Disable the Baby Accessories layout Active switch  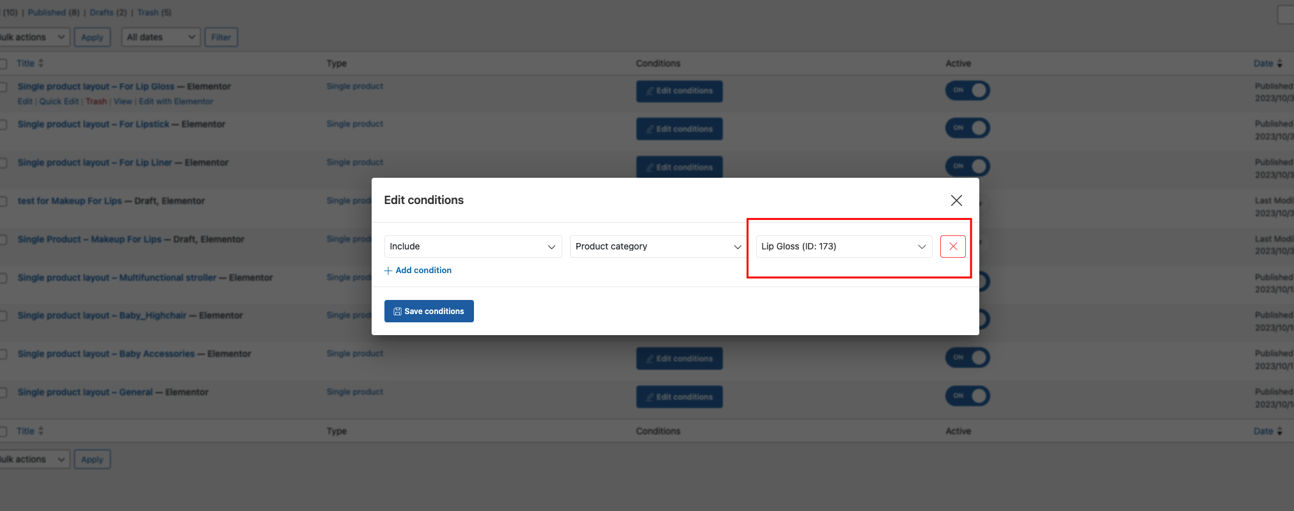click(967, 358)
